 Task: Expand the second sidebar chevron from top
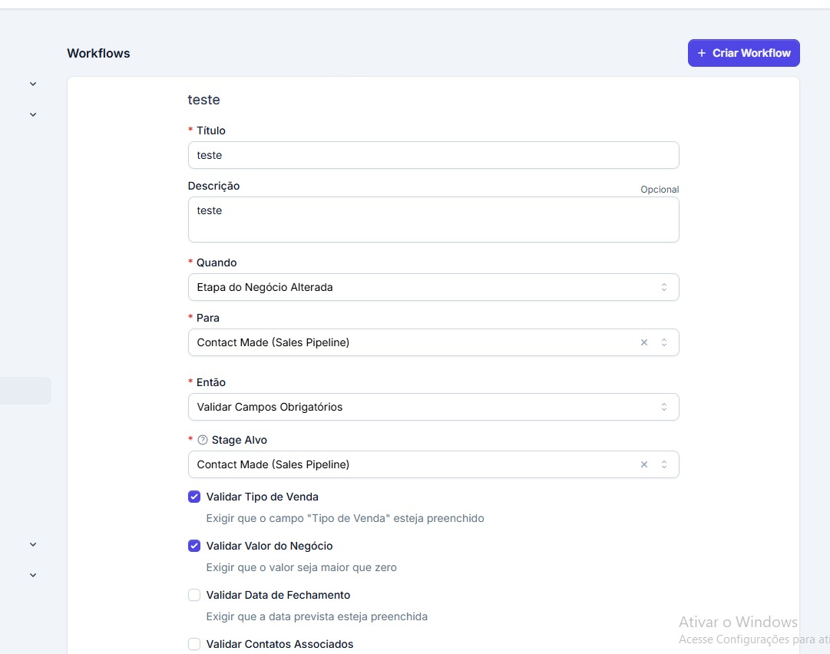click(x=33, y=114)
